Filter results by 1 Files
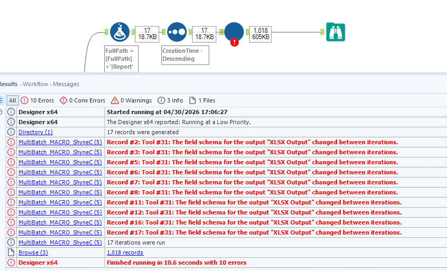 point(202,100)
